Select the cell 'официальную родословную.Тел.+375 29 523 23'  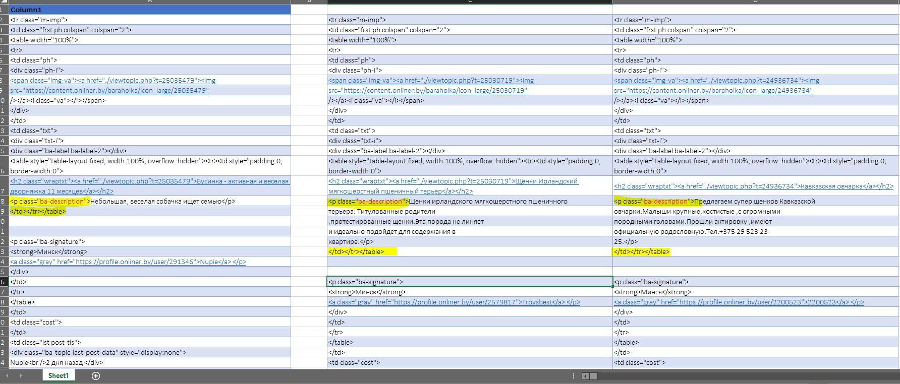(756, 231)
